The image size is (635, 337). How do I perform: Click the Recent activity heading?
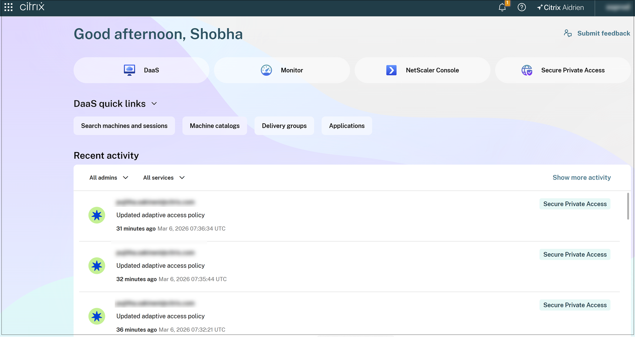106,155
